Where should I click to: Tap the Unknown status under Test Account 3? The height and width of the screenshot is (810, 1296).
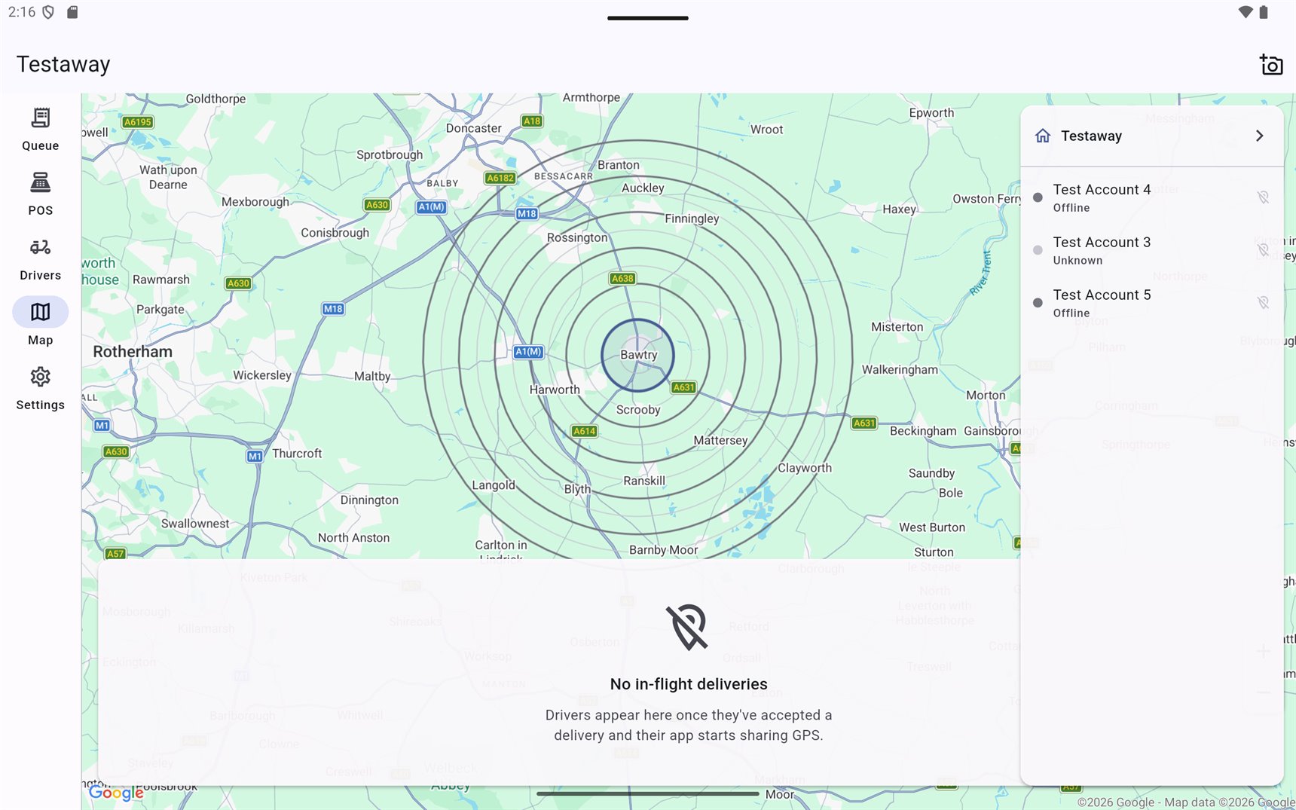click(x=1077, y=261)
